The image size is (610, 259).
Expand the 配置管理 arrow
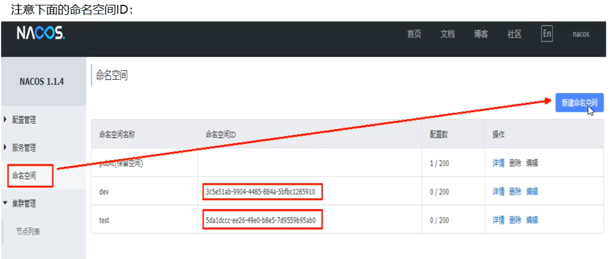(5, 119)
